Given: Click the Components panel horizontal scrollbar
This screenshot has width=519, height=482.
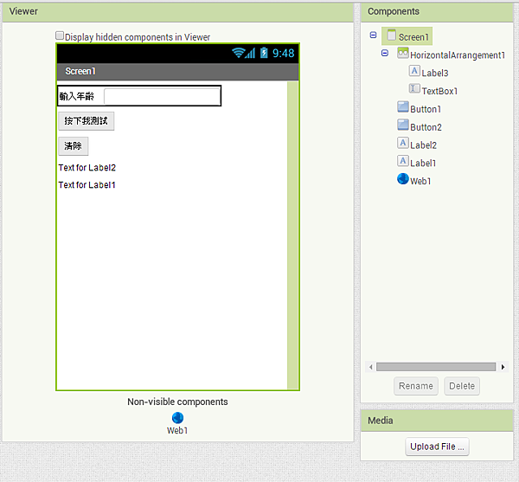Looking at the screenshot, I should [x=436, y=367].
